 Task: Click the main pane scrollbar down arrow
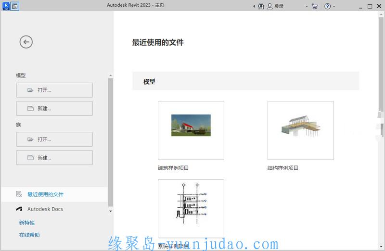tap(381, 246)
